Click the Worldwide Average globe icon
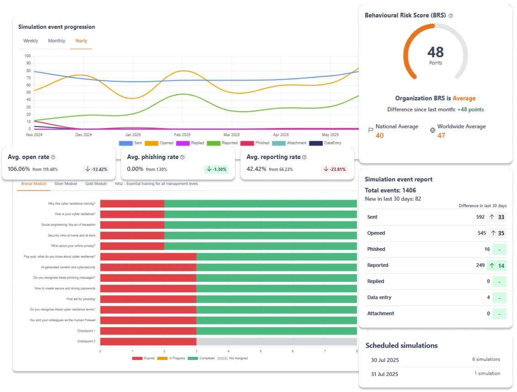 tap(432, 130)
